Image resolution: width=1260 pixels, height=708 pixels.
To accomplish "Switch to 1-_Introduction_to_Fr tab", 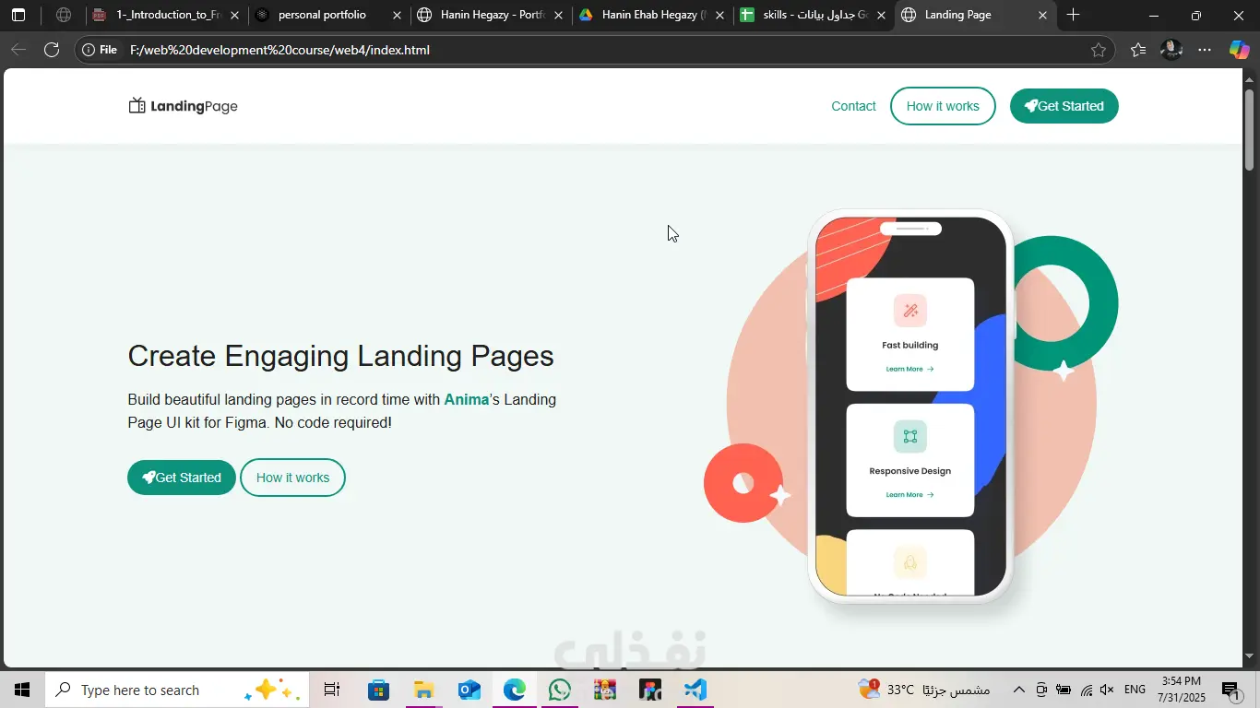I will pos(167,15).
